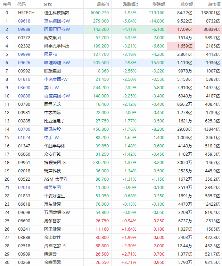The width and height of the screenshot is (222, 266).
Task: Open stock code link 01024
Action: point(24,138)
